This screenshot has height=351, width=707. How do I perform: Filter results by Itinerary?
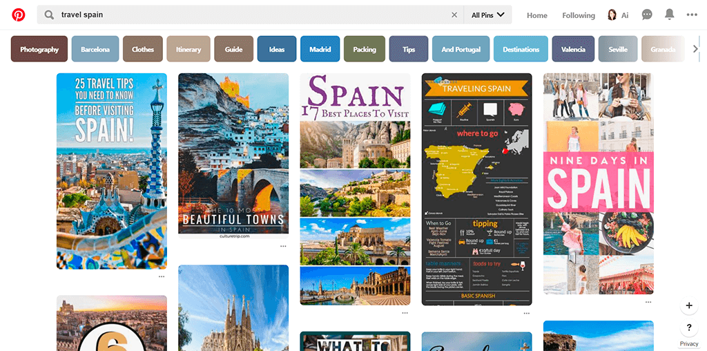point(188,49)
